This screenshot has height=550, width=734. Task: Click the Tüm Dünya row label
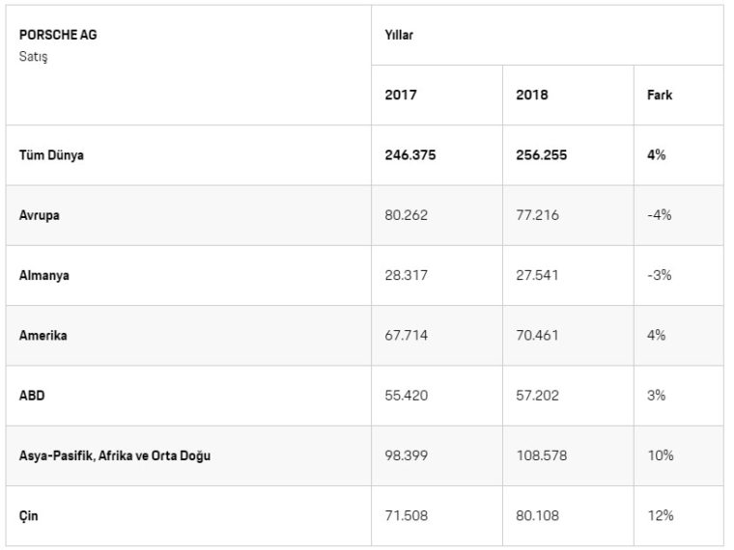[x=51, y=154]
